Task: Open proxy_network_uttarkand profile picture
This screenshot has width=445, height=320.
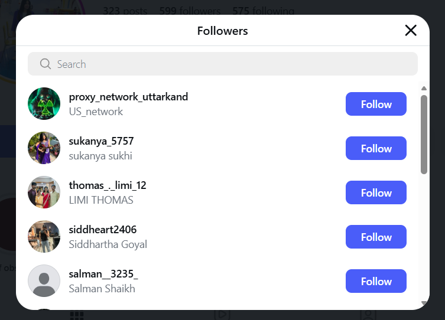Action: 44,104
